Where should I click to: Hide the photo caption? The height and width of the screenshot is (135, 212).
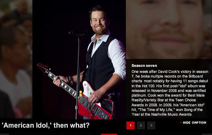click(194, 123)
